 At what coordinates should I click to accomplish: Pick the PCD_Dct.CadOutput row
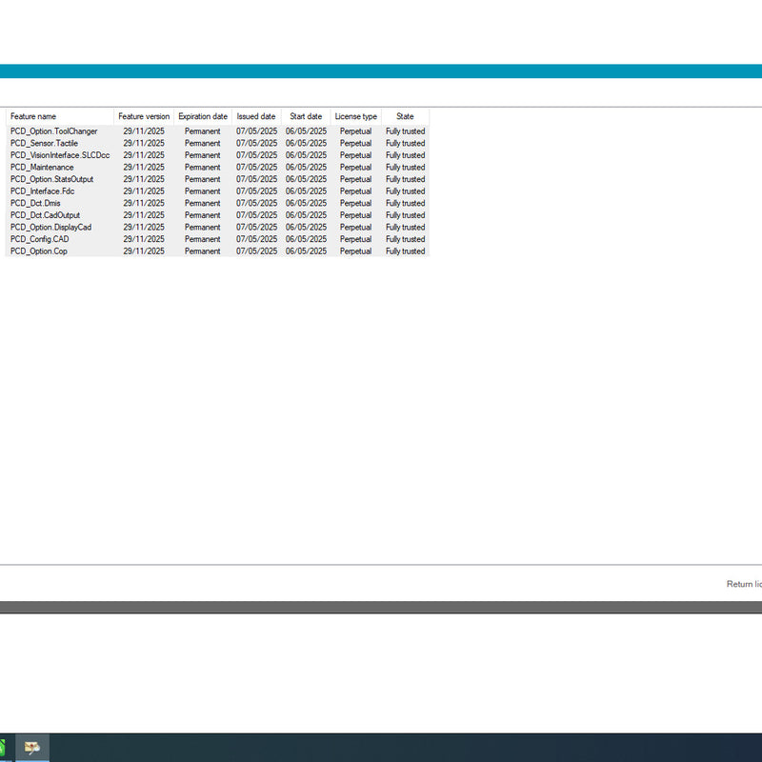pyautogui.click(x=46, y=215)
